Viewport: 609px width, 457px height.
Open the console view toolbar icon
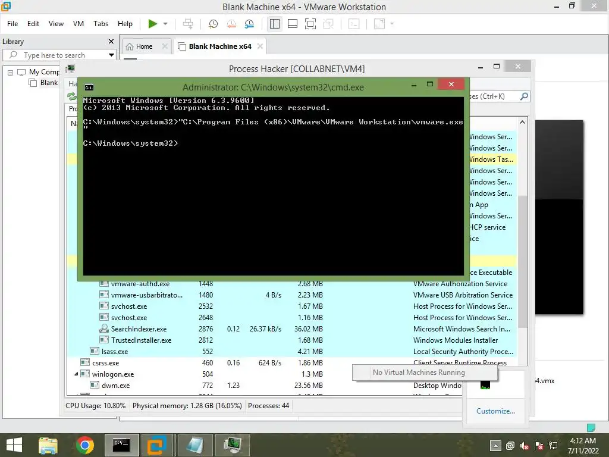click(x=354, y=24)
